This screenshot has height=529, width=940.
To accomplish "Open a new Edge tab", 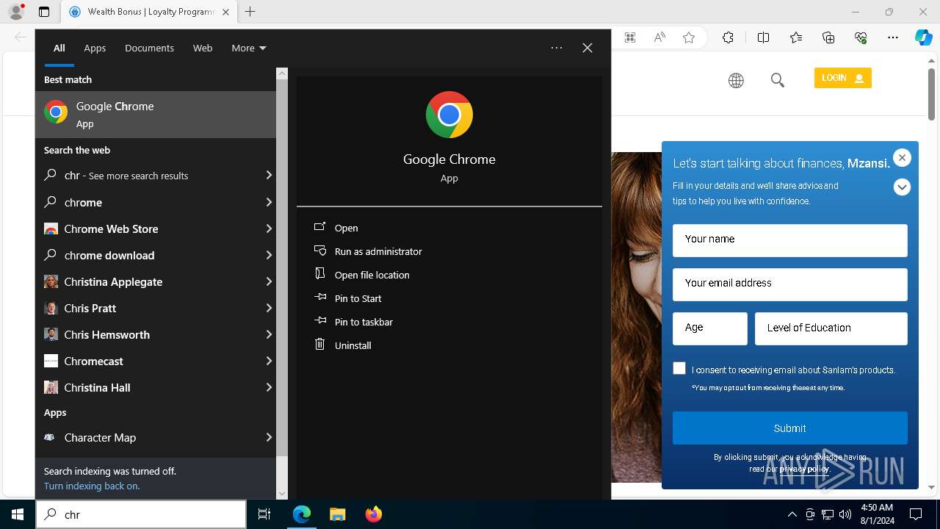I will [x=250, y=12].
